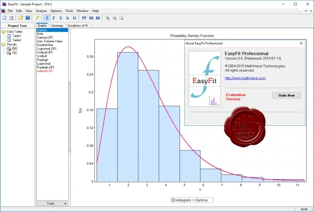Screen dimensions: 314x212
Task: Select Weibull (3P) distribution
Action: tap(52, 52)
